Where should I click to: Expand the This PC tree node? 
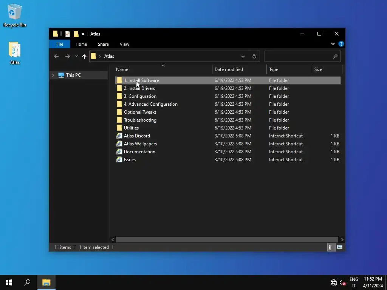53,75
